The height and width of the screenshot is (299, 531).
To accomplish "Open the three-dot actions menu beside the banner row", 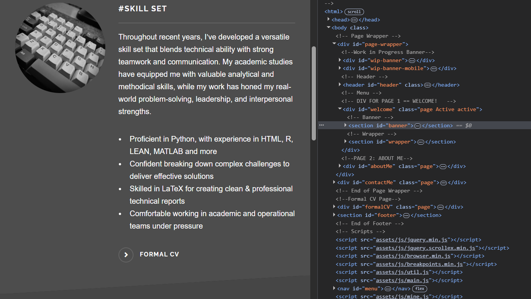I will (322, 125).
